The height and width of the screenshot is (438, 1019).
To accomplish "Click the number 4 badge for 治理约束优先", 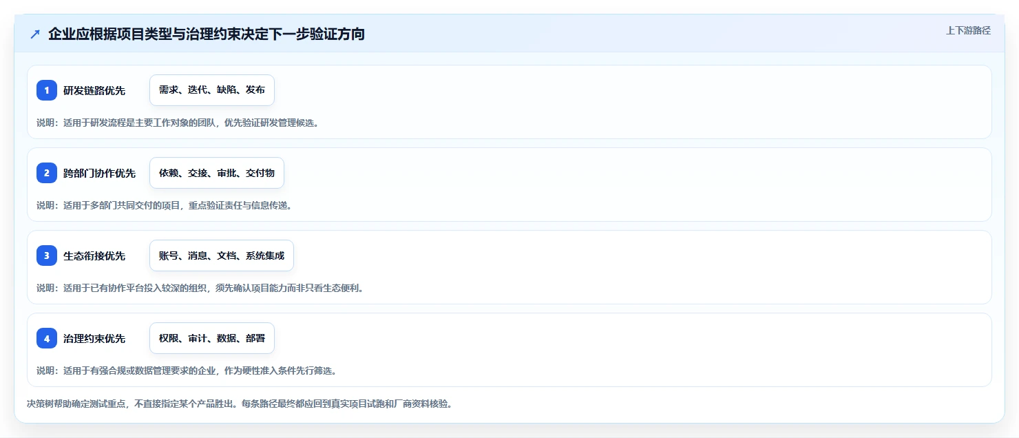I will (47, 338).
